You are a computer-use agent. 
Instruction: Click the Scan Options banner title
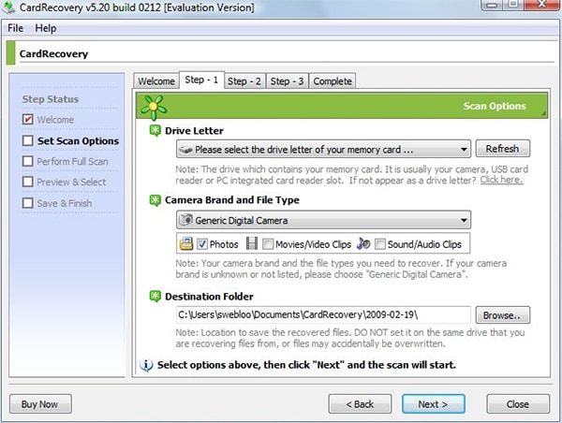495,106
